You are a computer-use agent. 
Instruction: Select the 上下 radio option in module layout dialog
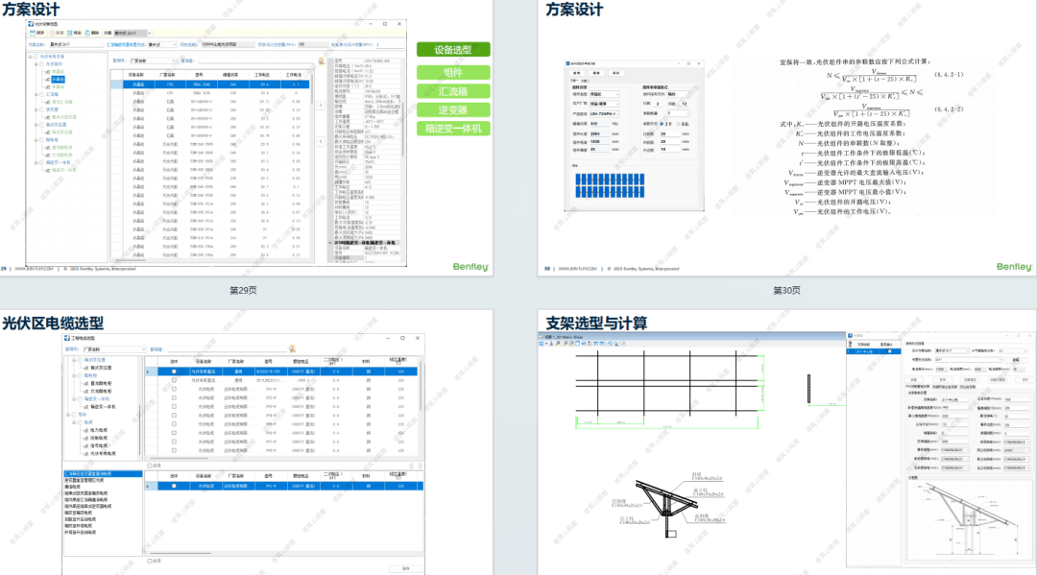[x=662, y=124]
